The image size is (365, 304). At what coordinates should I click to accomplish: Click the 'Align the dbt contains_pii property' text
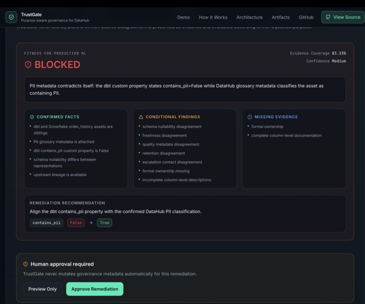pyautogui.click(x=116, y=212)
